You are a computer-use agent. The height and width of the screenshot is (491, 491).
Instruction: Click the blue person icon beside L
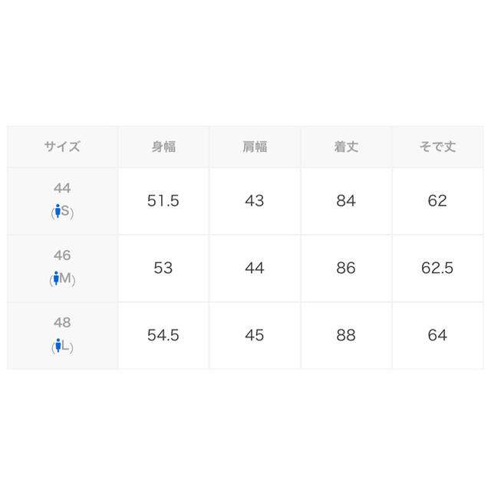click(x=58, y=345)
